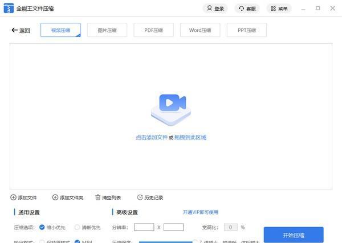
Task: Click the 点击添加文件 link
Action: 152,137
